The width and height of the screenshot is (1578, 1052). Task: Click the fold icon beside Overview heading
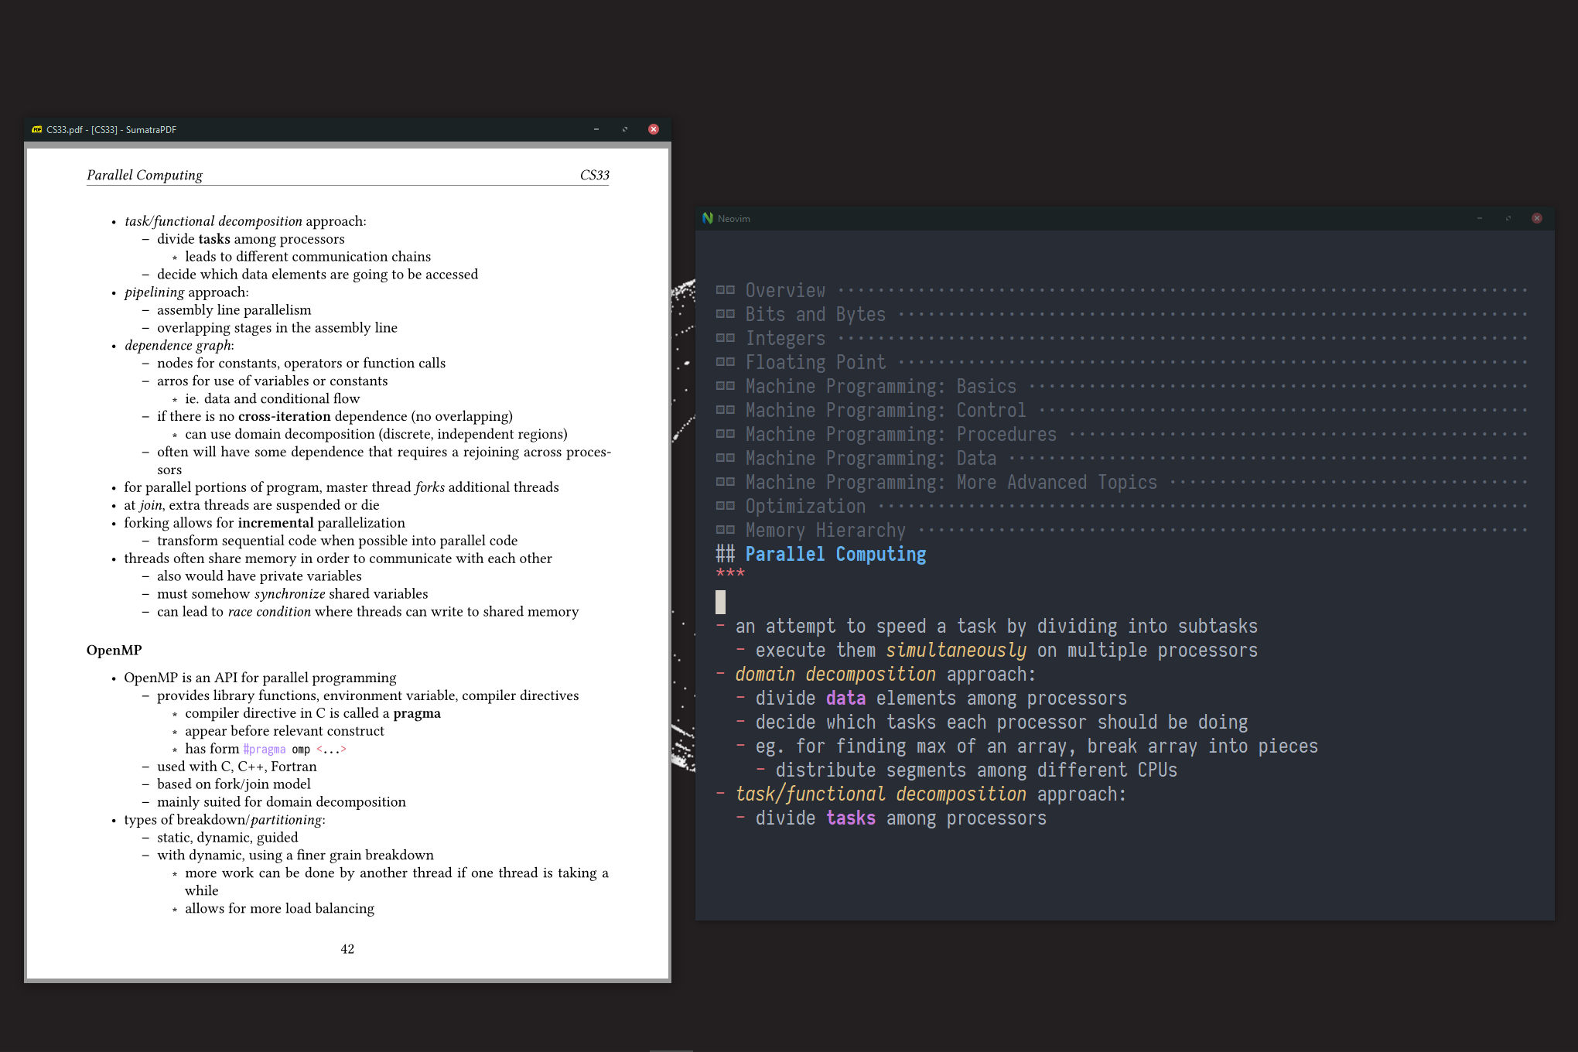[725, 290]
